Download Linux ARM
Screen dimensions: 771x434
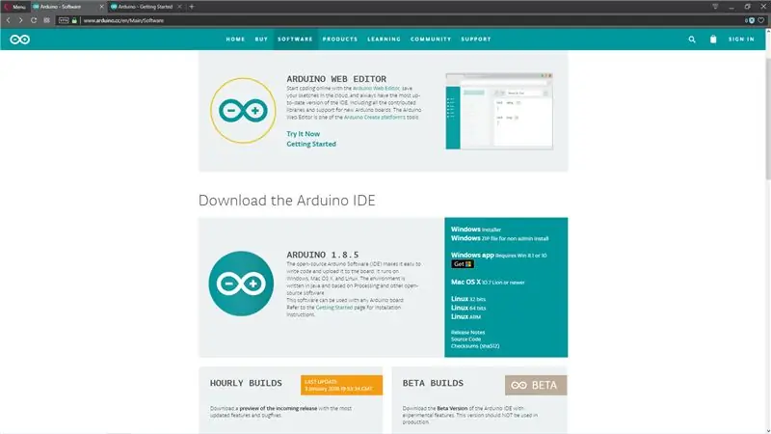click(465, 316)
